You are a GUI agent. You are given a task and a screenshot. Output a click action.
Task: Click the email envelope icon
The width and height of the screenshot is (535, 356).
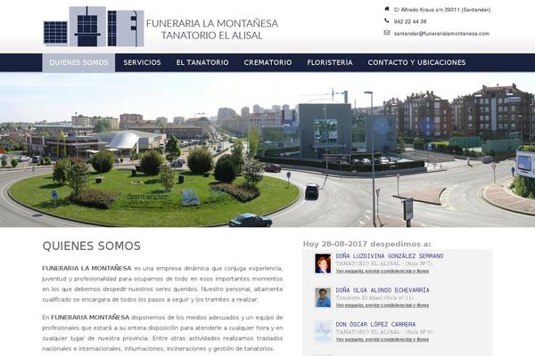coord(387,33)
